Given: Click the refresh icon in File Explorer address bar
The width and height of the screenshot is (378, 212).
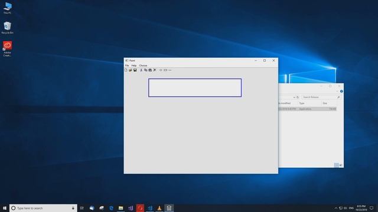Looking at the screenshot, I should (x=298, y=97).
